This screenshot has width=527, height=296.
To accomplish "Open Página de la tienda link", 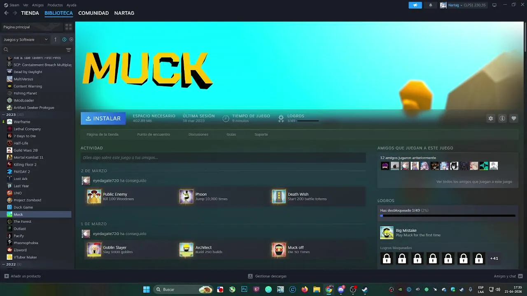I will pyautogui.click(x=103, y=134).
